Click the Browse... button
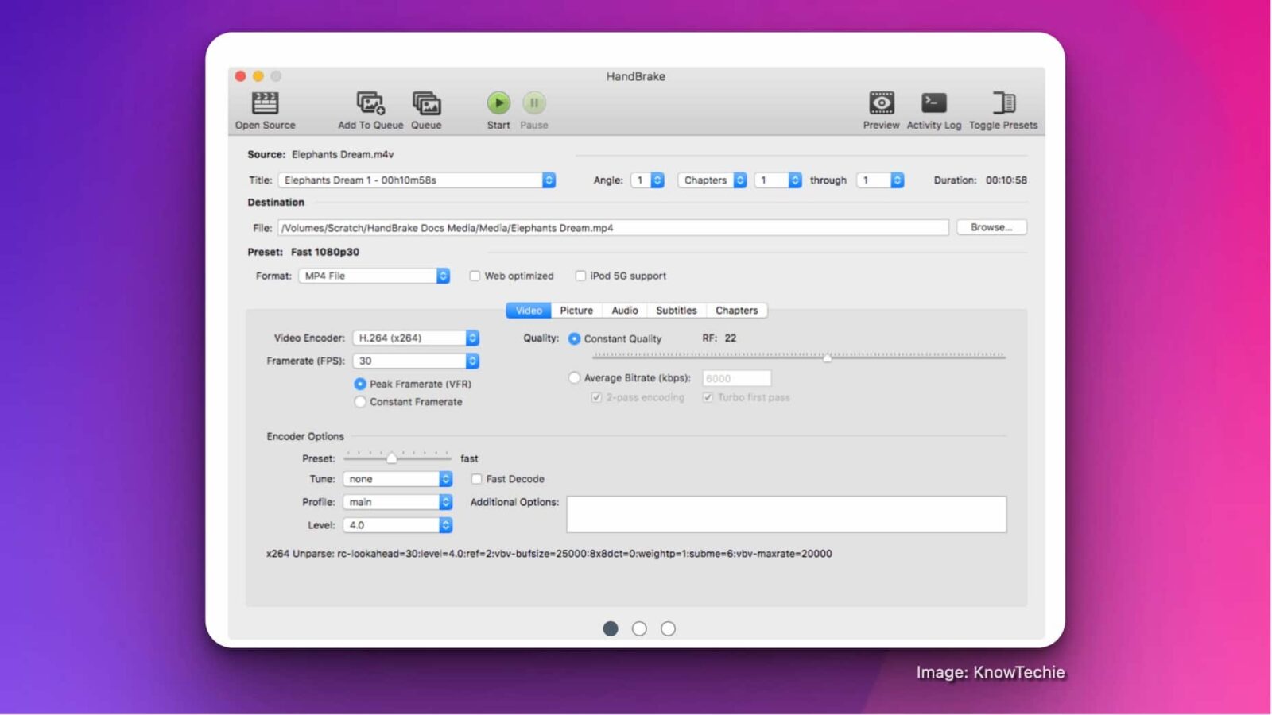The height and width of the screenshot is (715, 1272). pos(991,227)
